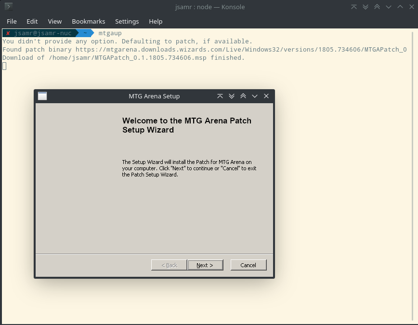Image resolution: width=418 pixels, height=325 pixels.
Task: Click the setup wizard description paragraph
Action: pos(189,168)
